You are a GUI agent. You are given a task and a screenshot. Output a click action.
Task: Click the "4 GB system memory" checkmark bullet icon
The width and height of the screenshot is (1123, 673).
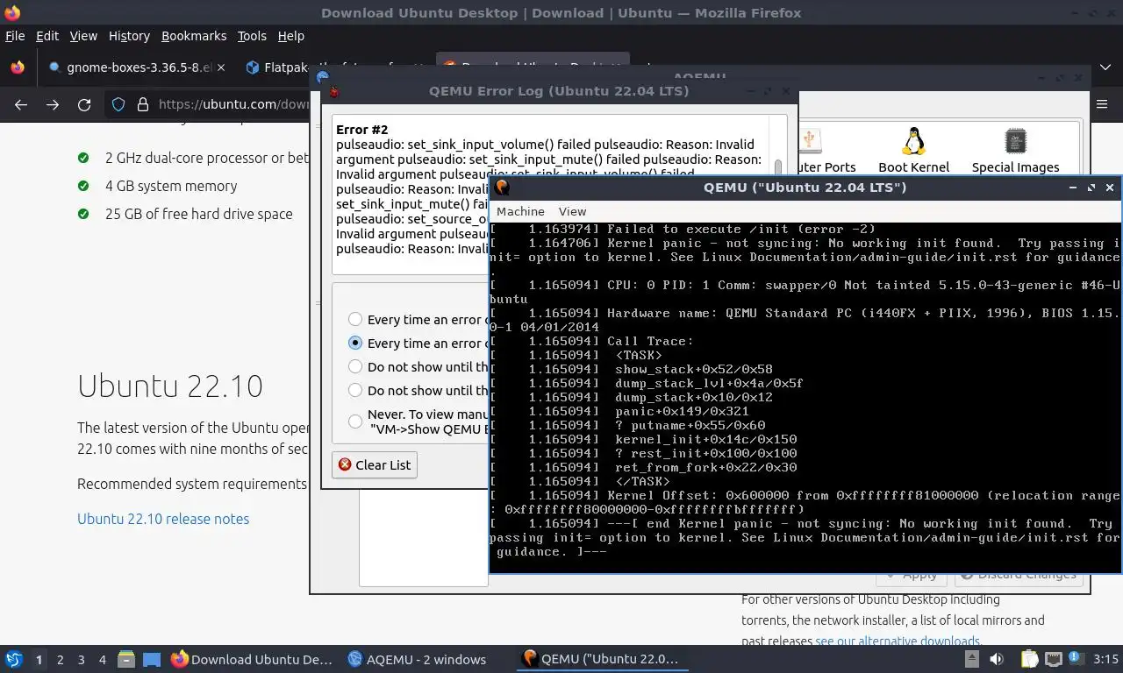point(83,186)
